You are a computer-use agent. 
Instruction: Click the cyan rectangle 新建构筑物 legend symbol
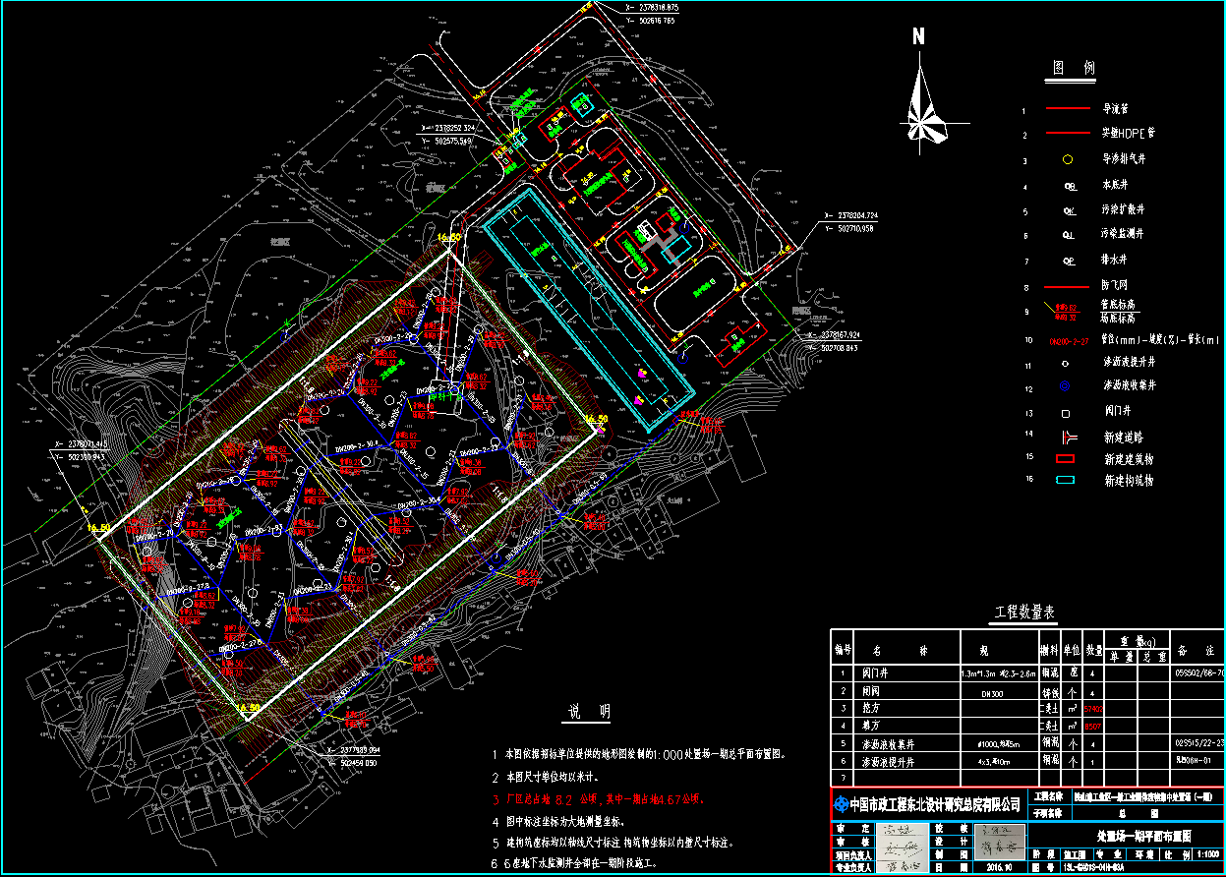point(1066,481)
